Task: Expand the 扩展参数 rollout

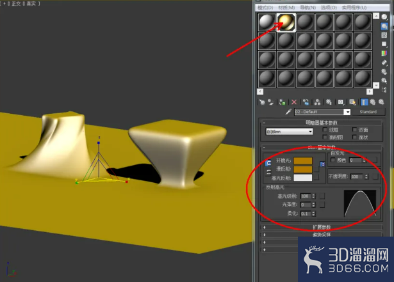Action: click(x=322, y=227)
